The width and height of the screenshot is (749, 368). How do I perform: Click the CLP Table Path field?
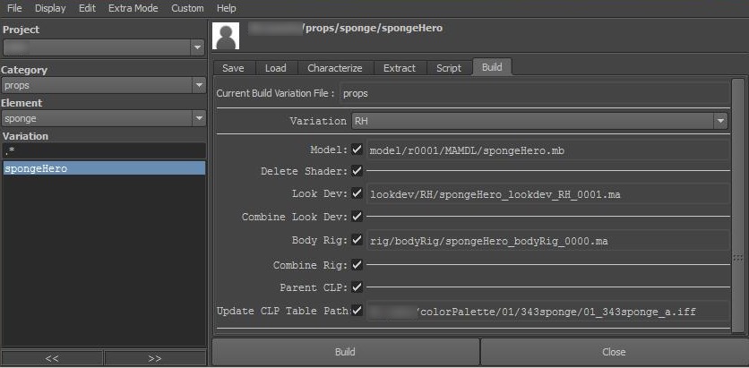click(x=547, y=312)
